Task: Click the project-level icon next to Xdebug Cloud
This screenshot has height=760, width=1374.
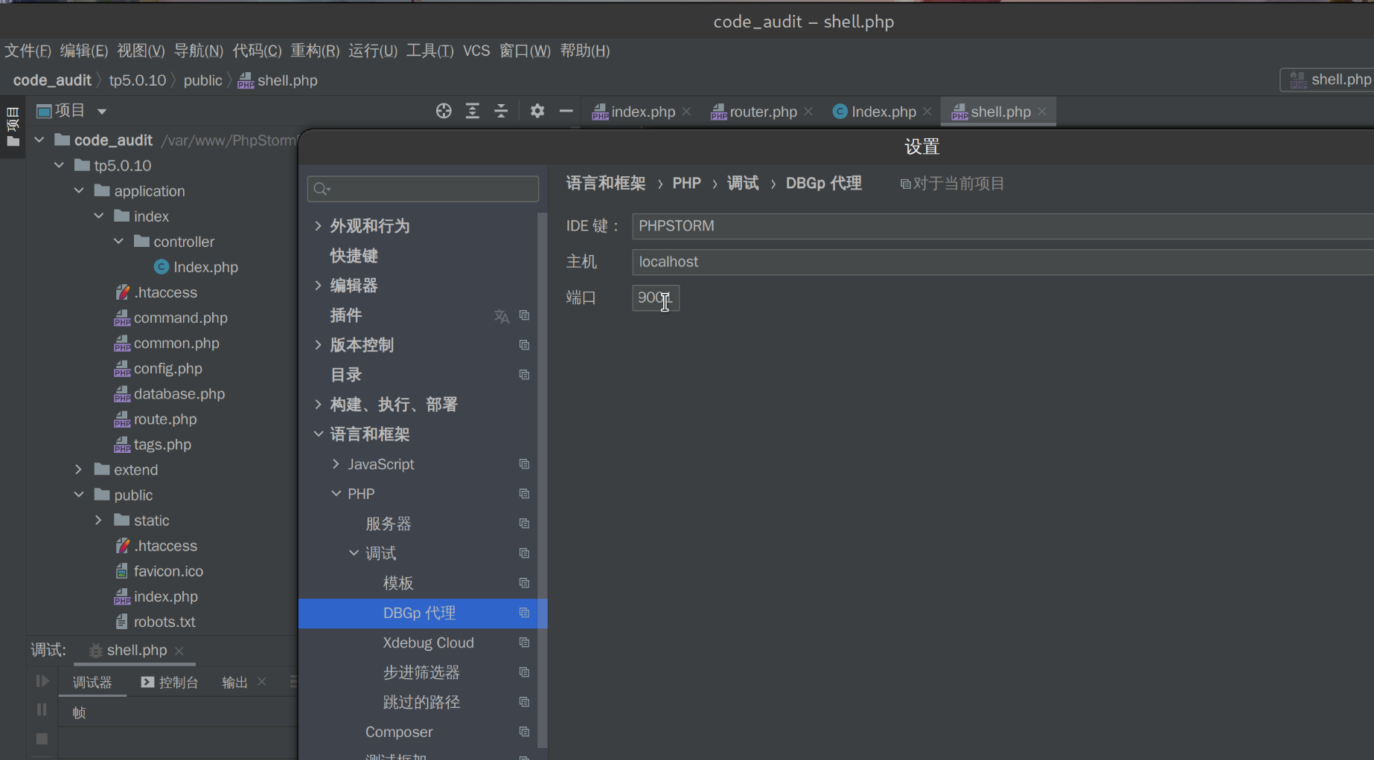Action: [x=524, y=643]
